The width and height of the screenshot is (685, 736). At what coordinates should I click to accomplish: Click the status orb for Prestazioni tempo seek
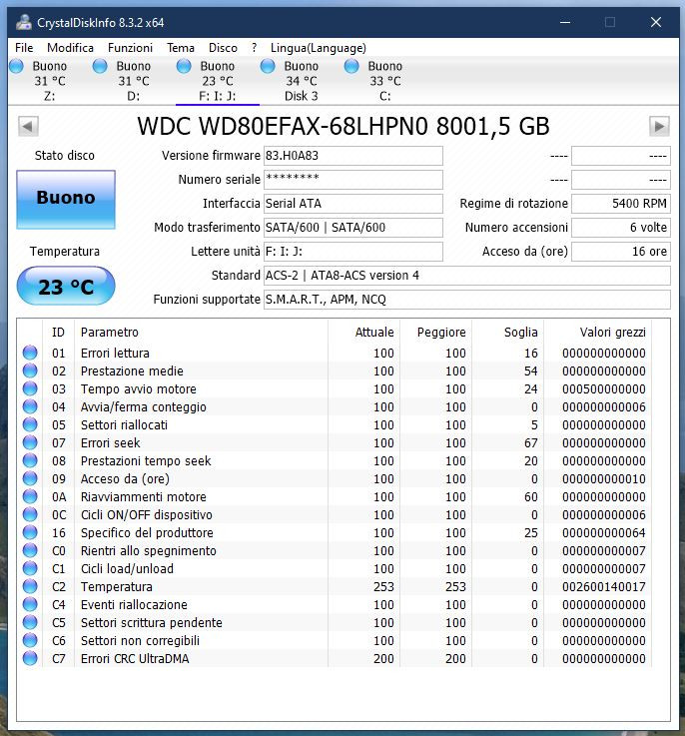pyautogui.click(x=30, y=460)
